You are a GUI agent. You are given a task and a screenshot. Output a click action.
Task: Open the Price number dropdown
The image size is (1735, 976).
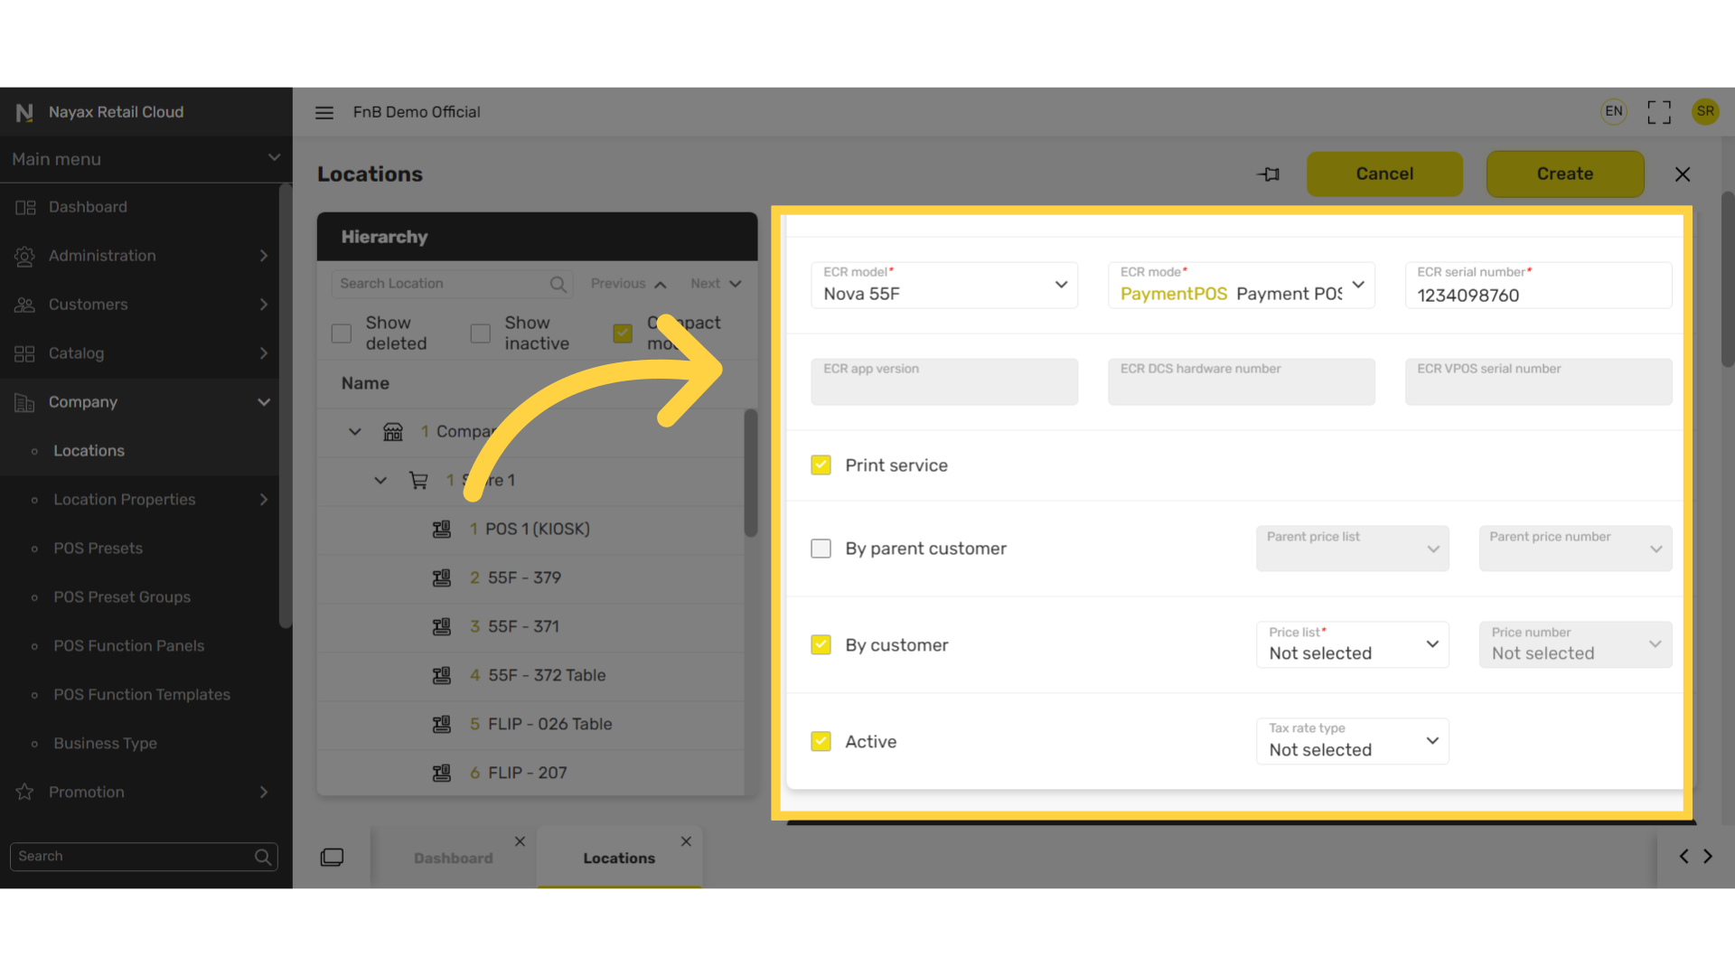[1576, 645]
